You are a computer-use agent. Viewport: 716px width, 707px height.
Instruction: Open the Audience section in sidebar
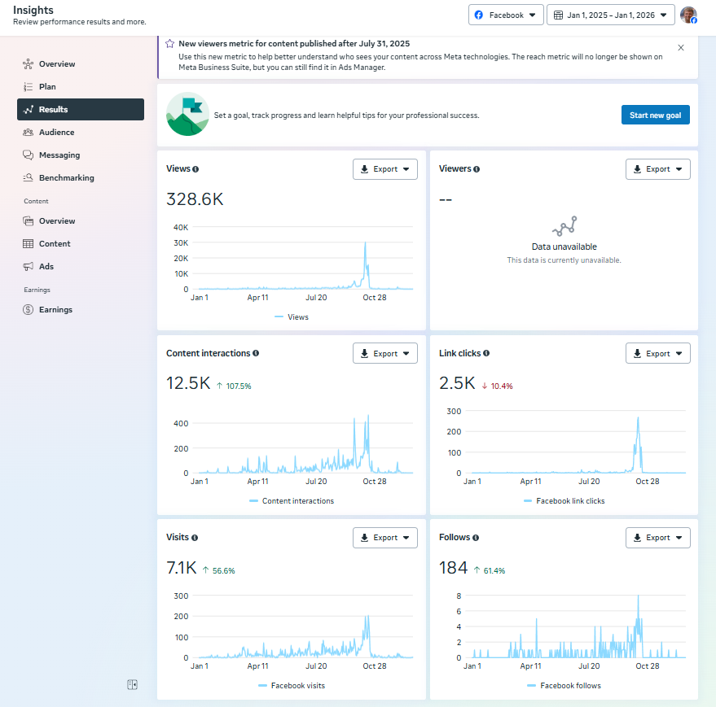point(56,133)
